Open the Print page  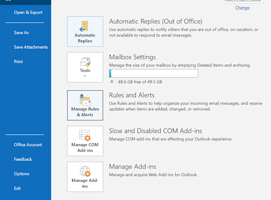(18, 62)
